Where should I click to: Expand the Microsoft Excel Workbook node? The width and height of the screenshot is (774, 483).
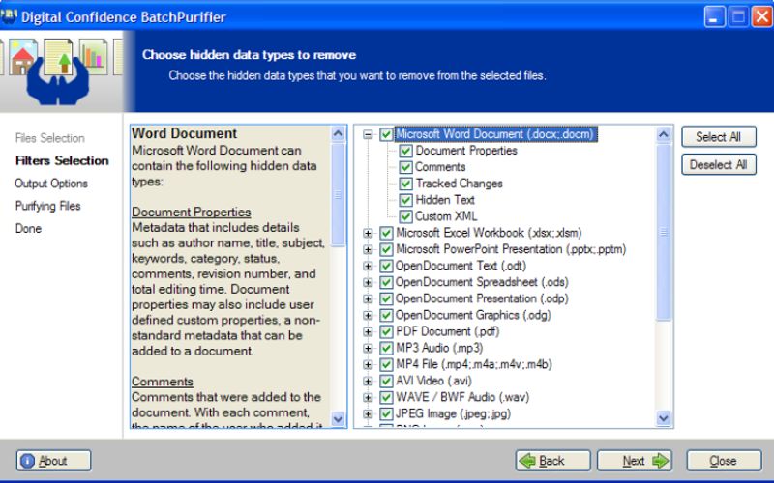tap(368, 233)
